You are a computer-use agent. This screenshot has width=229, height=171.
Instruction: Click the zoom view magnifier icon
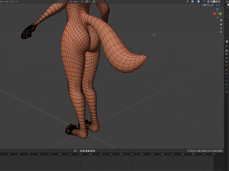point(221,20)
